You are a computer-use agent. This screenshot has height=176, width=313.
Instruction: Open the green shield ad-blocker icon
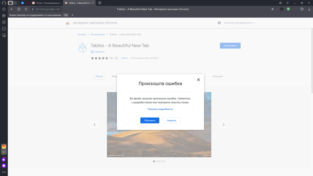288,9
